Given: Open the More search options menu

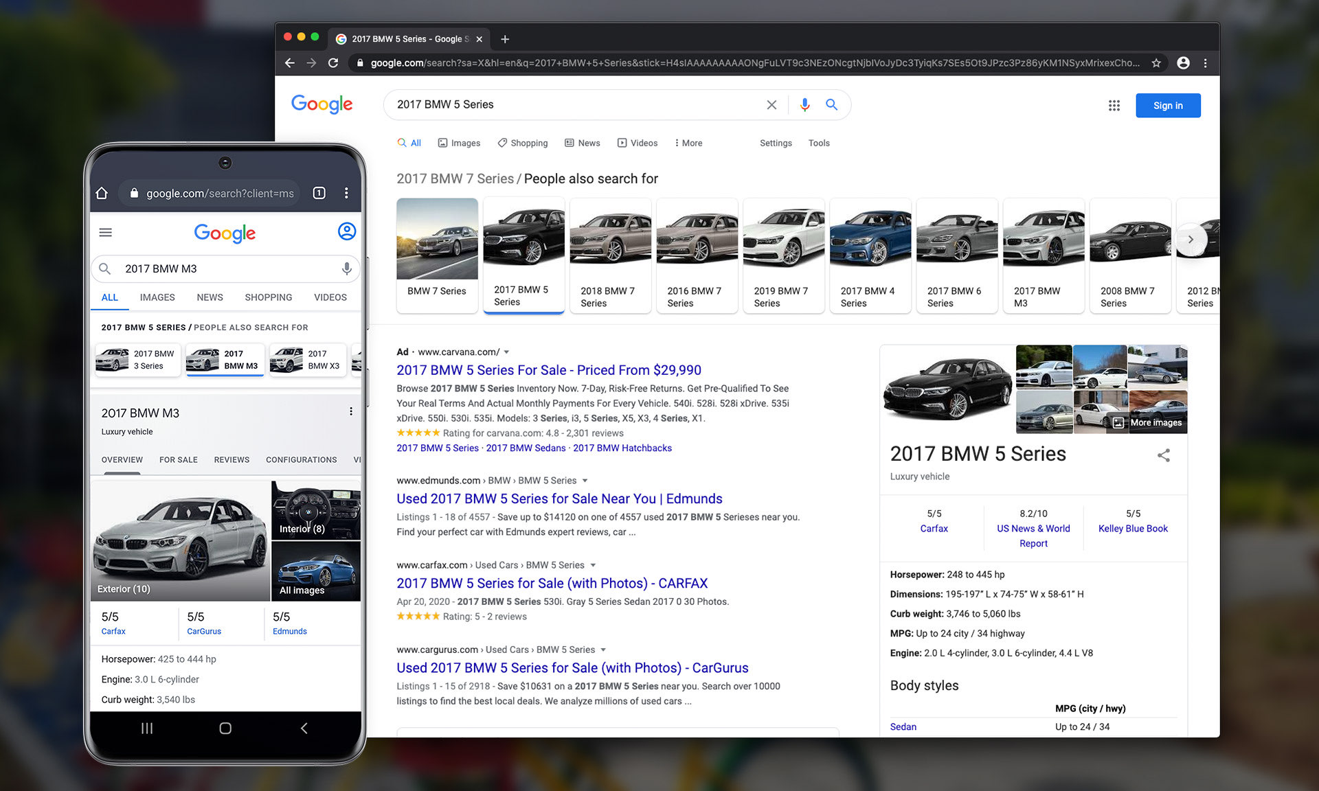Looking at the screenshot, I should [x=688, y=143].
